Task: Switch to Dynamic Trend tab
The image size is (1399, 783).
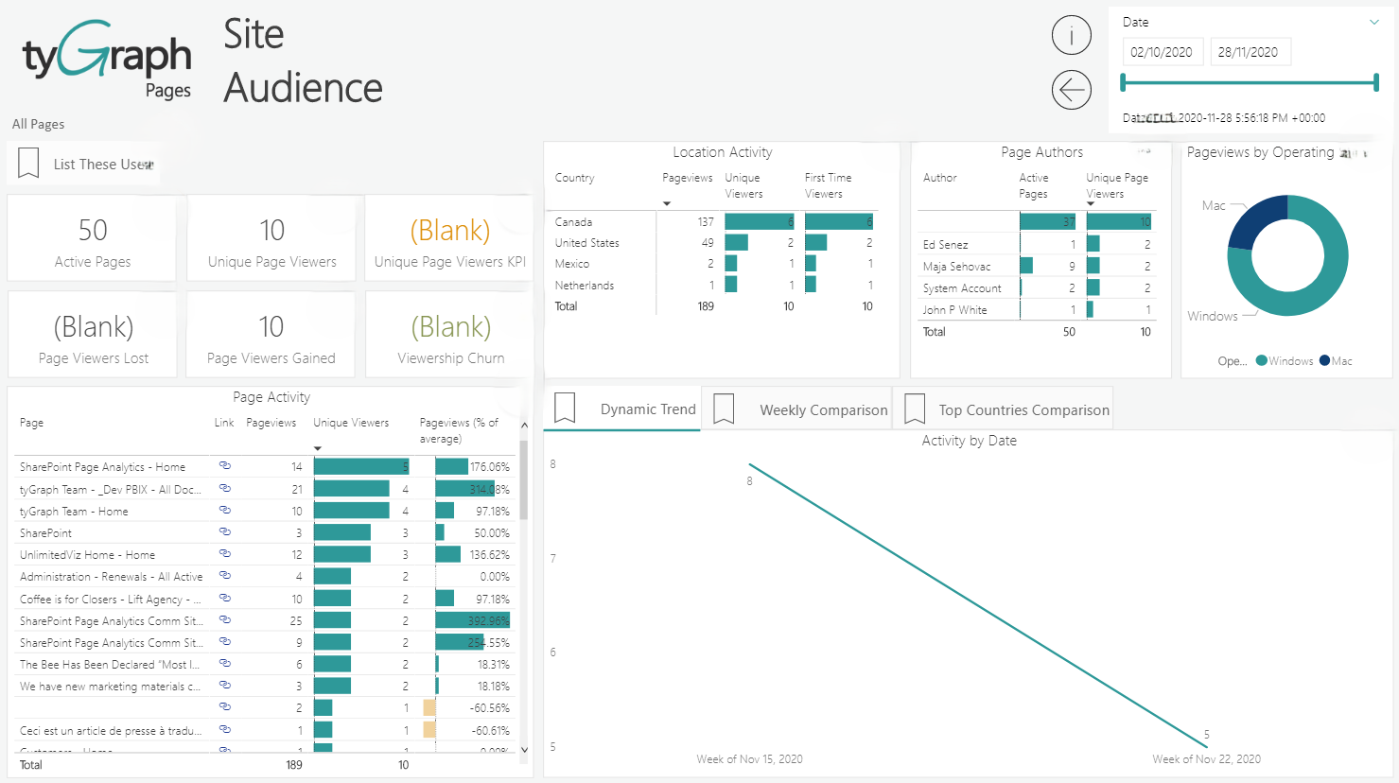Action: tap(647, 409)
